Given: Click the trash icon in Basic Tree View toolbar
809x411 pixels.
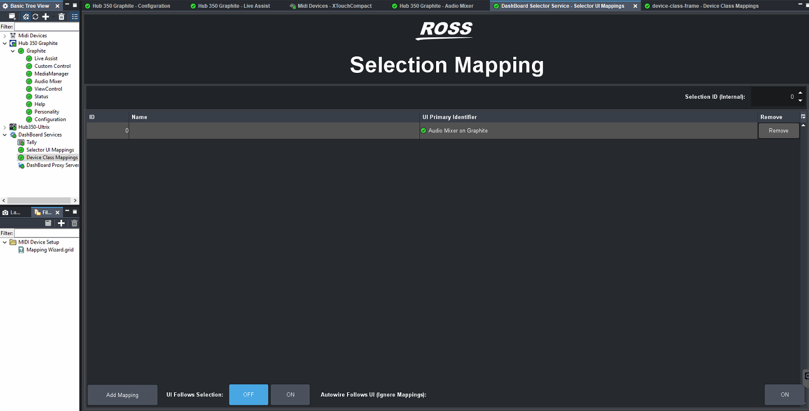Looking at the screenshot, I should (62, 17).
